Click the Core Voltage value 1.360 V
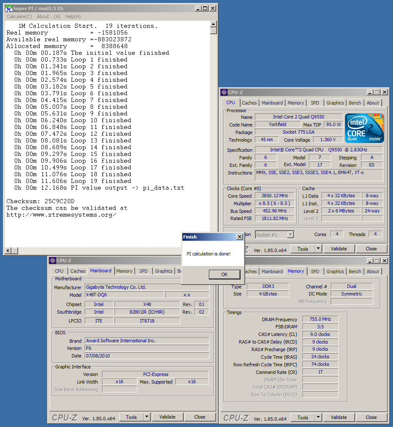The height and width of the screenshot is (427, 393). [328, 140]
